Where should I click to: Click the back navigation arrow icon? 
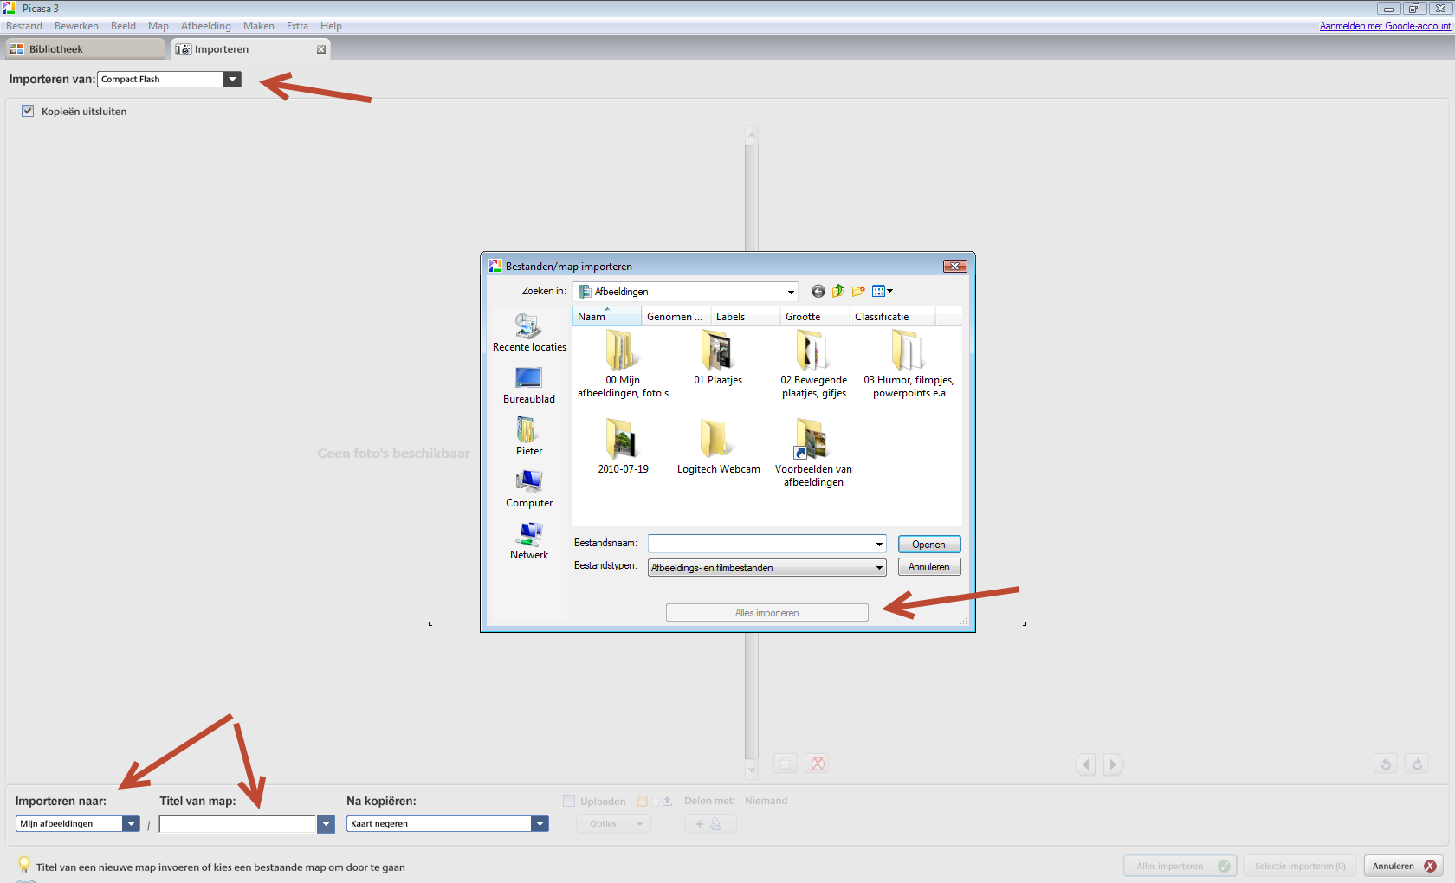coord(818,292)
